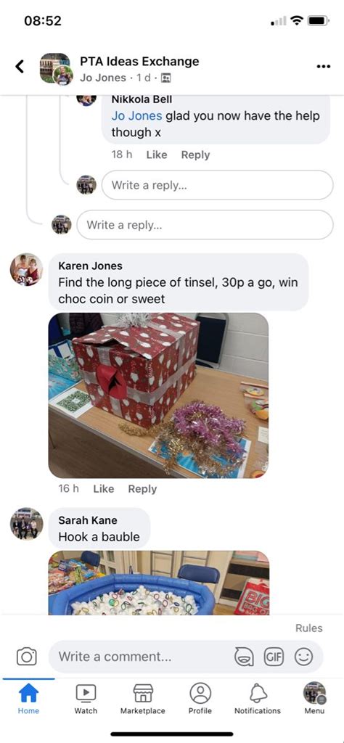Open the group Rules link
The height and width of the screenshot is (743, 344).
coord(309,628)
